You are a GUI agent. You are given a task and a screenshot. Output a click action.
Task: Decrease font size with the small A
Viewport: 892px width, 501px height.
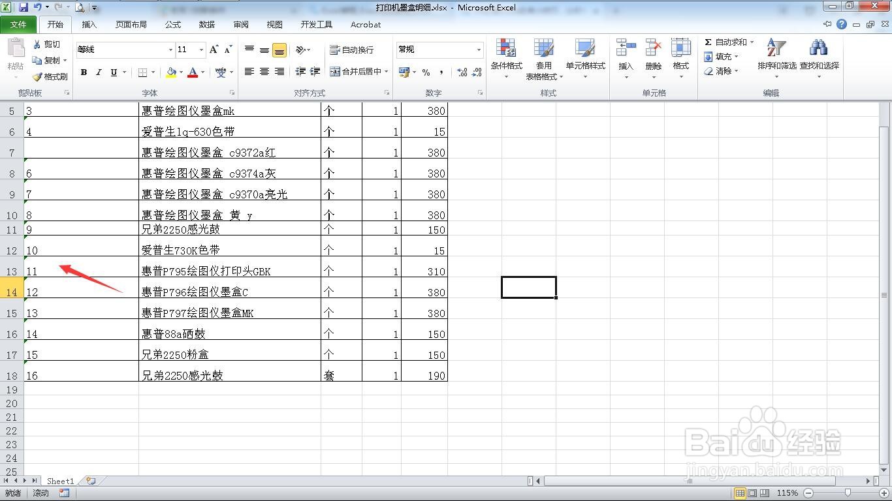coord(228,50)
